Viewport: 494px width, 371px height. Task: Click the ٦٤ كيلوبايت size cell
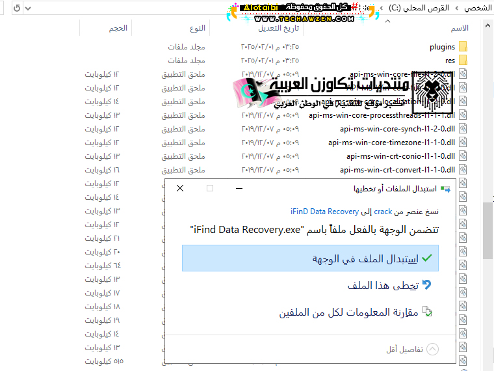[x=103, y=266]
